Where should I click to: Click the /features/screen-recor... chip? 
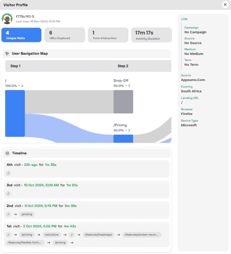pos(142,235)
